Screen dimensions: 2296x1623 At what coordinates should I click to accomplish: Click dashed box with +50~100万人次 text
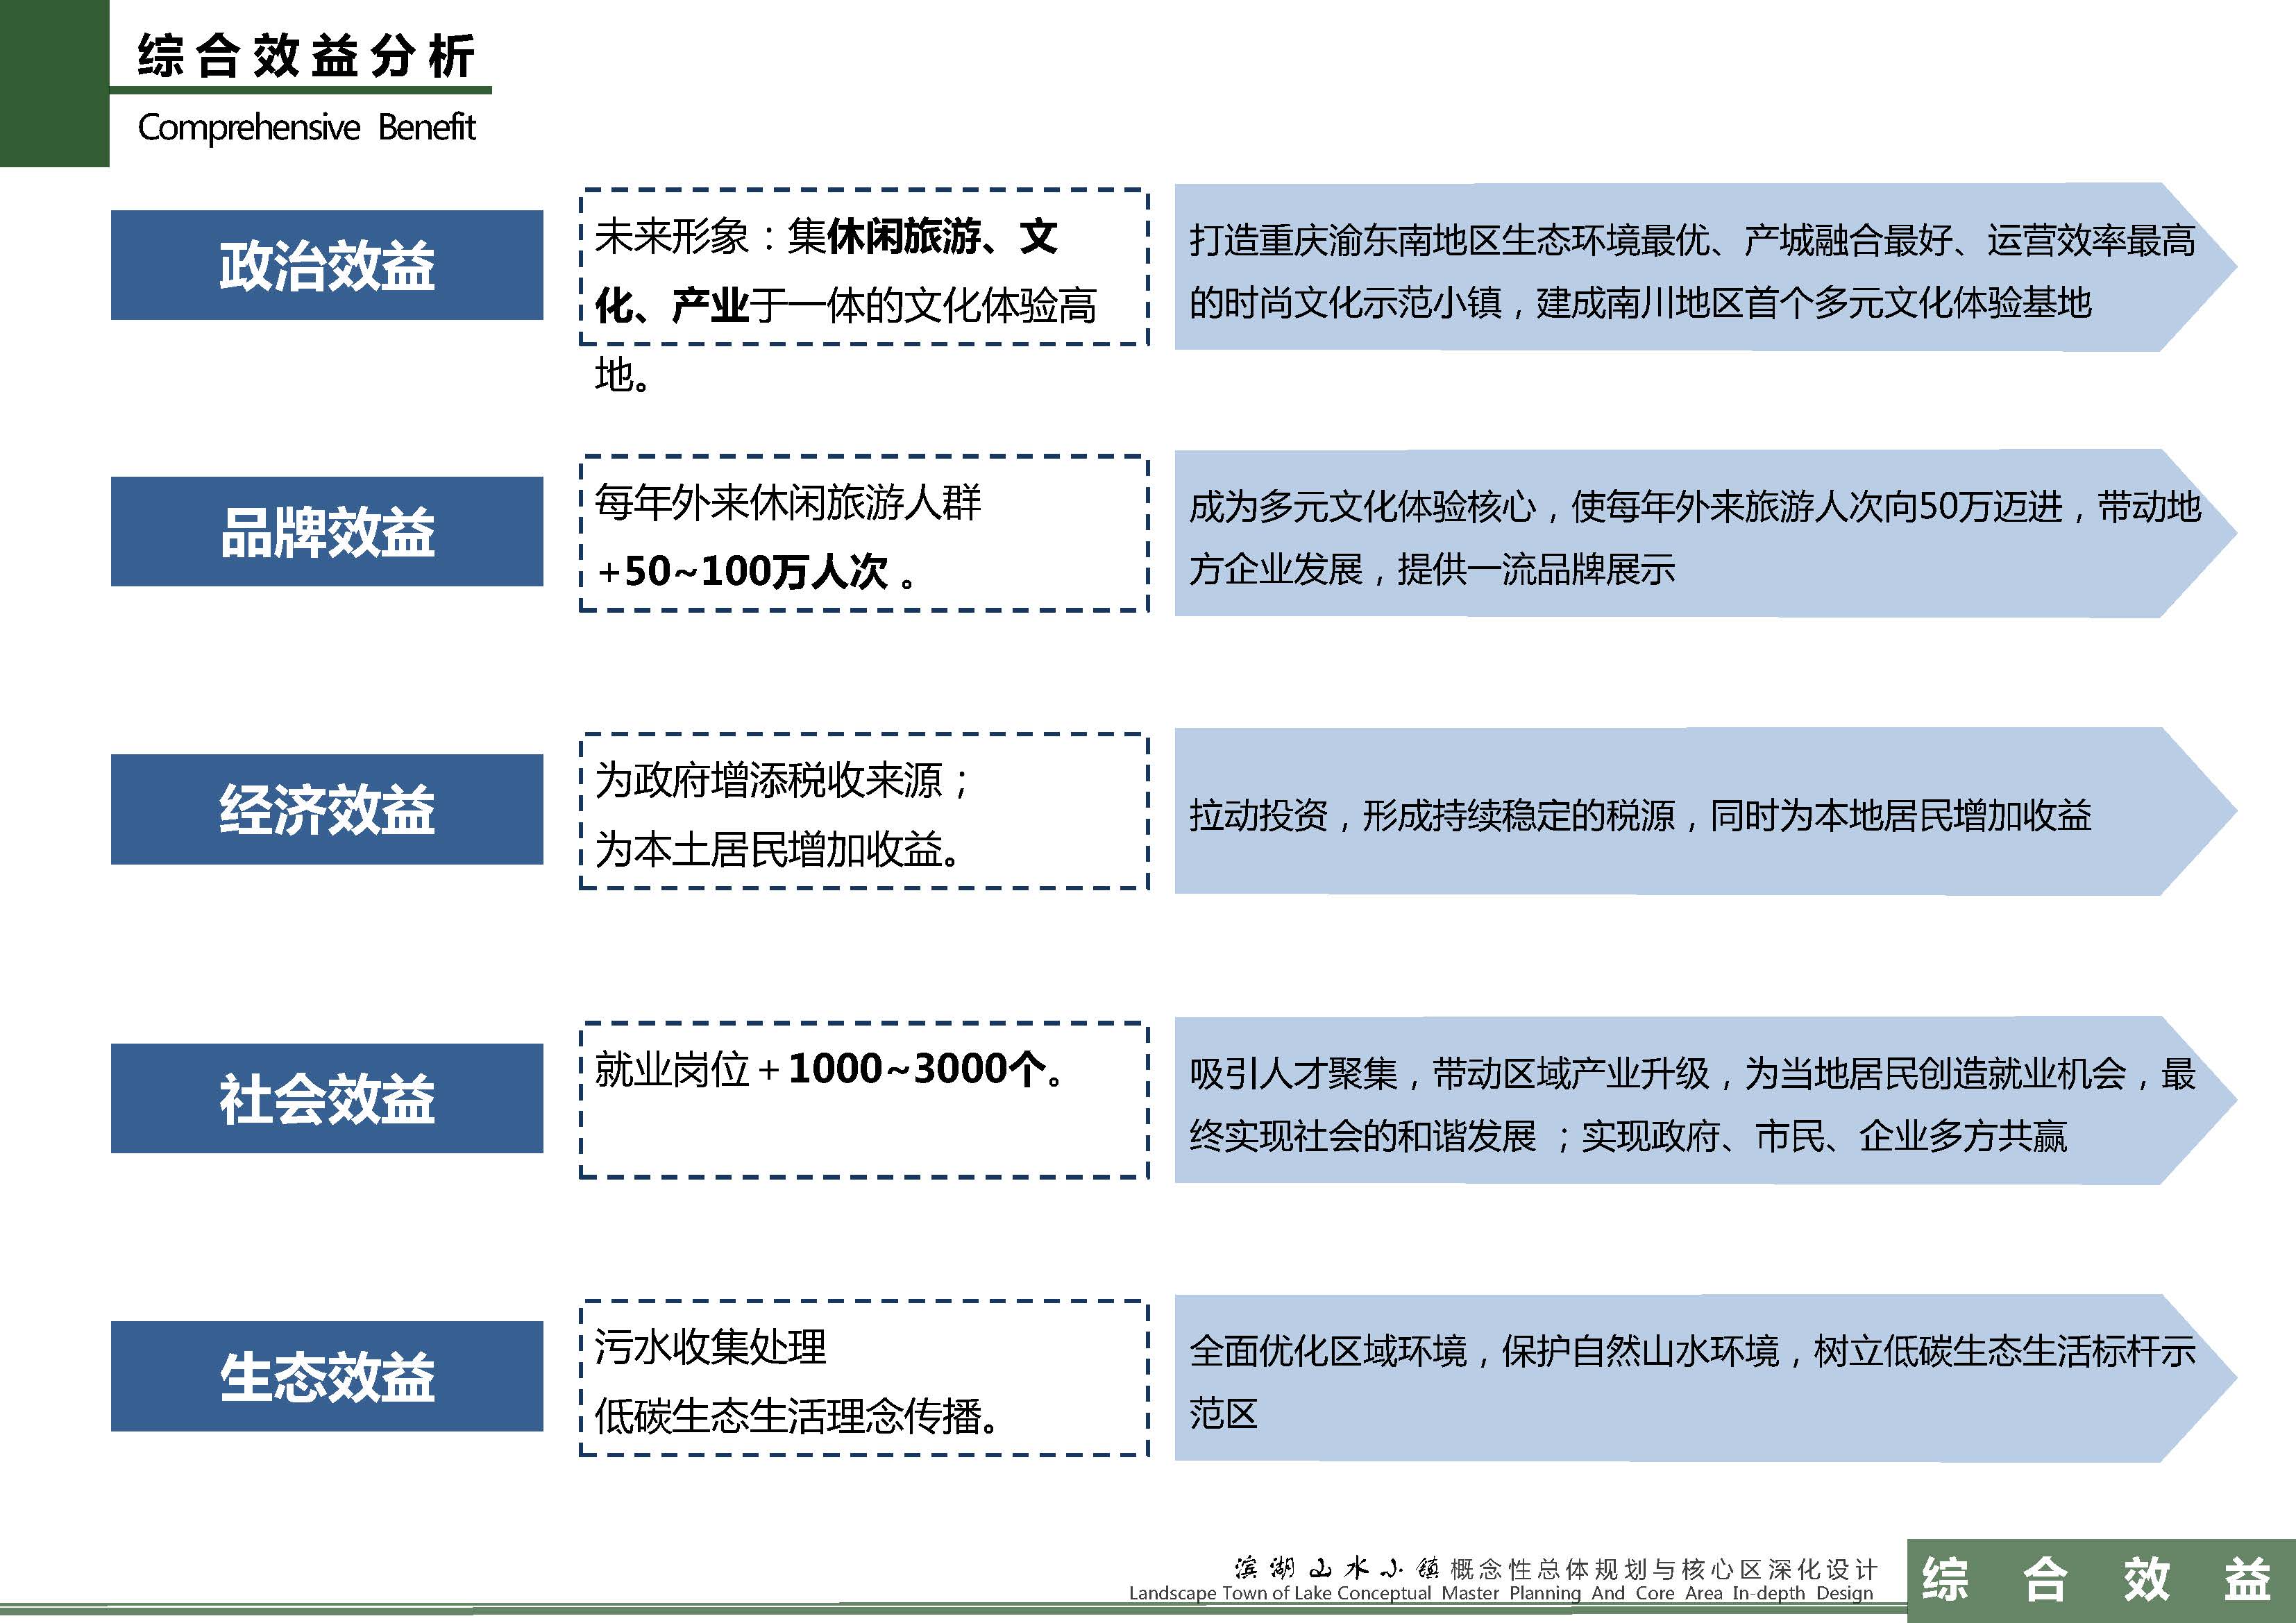point(863,534)
